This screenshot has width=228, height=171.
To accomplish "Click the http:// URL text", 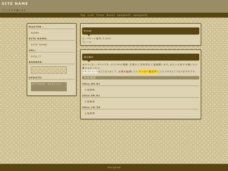I will point(36,57).
